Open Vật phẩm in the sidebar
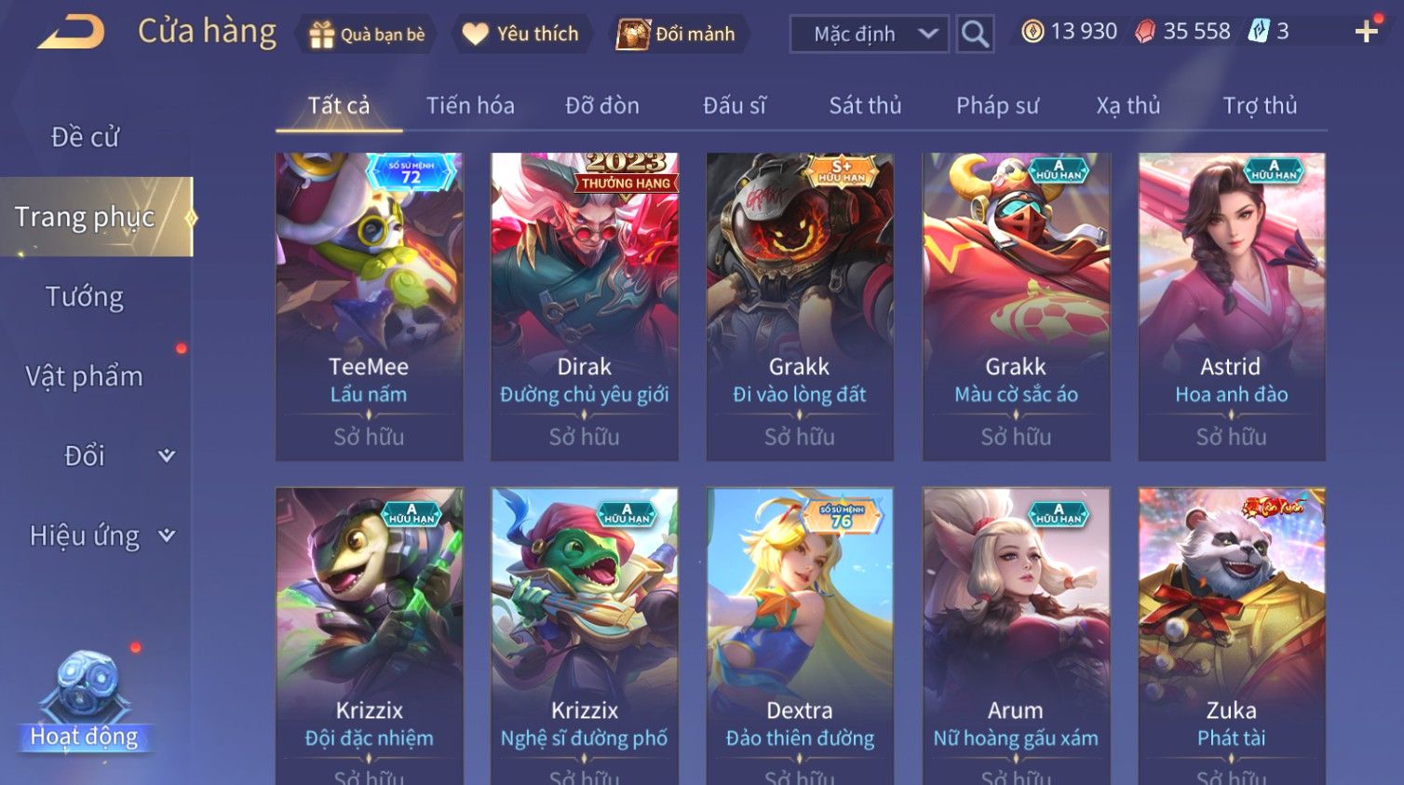1404x785 pixels. tap(85, 376)
